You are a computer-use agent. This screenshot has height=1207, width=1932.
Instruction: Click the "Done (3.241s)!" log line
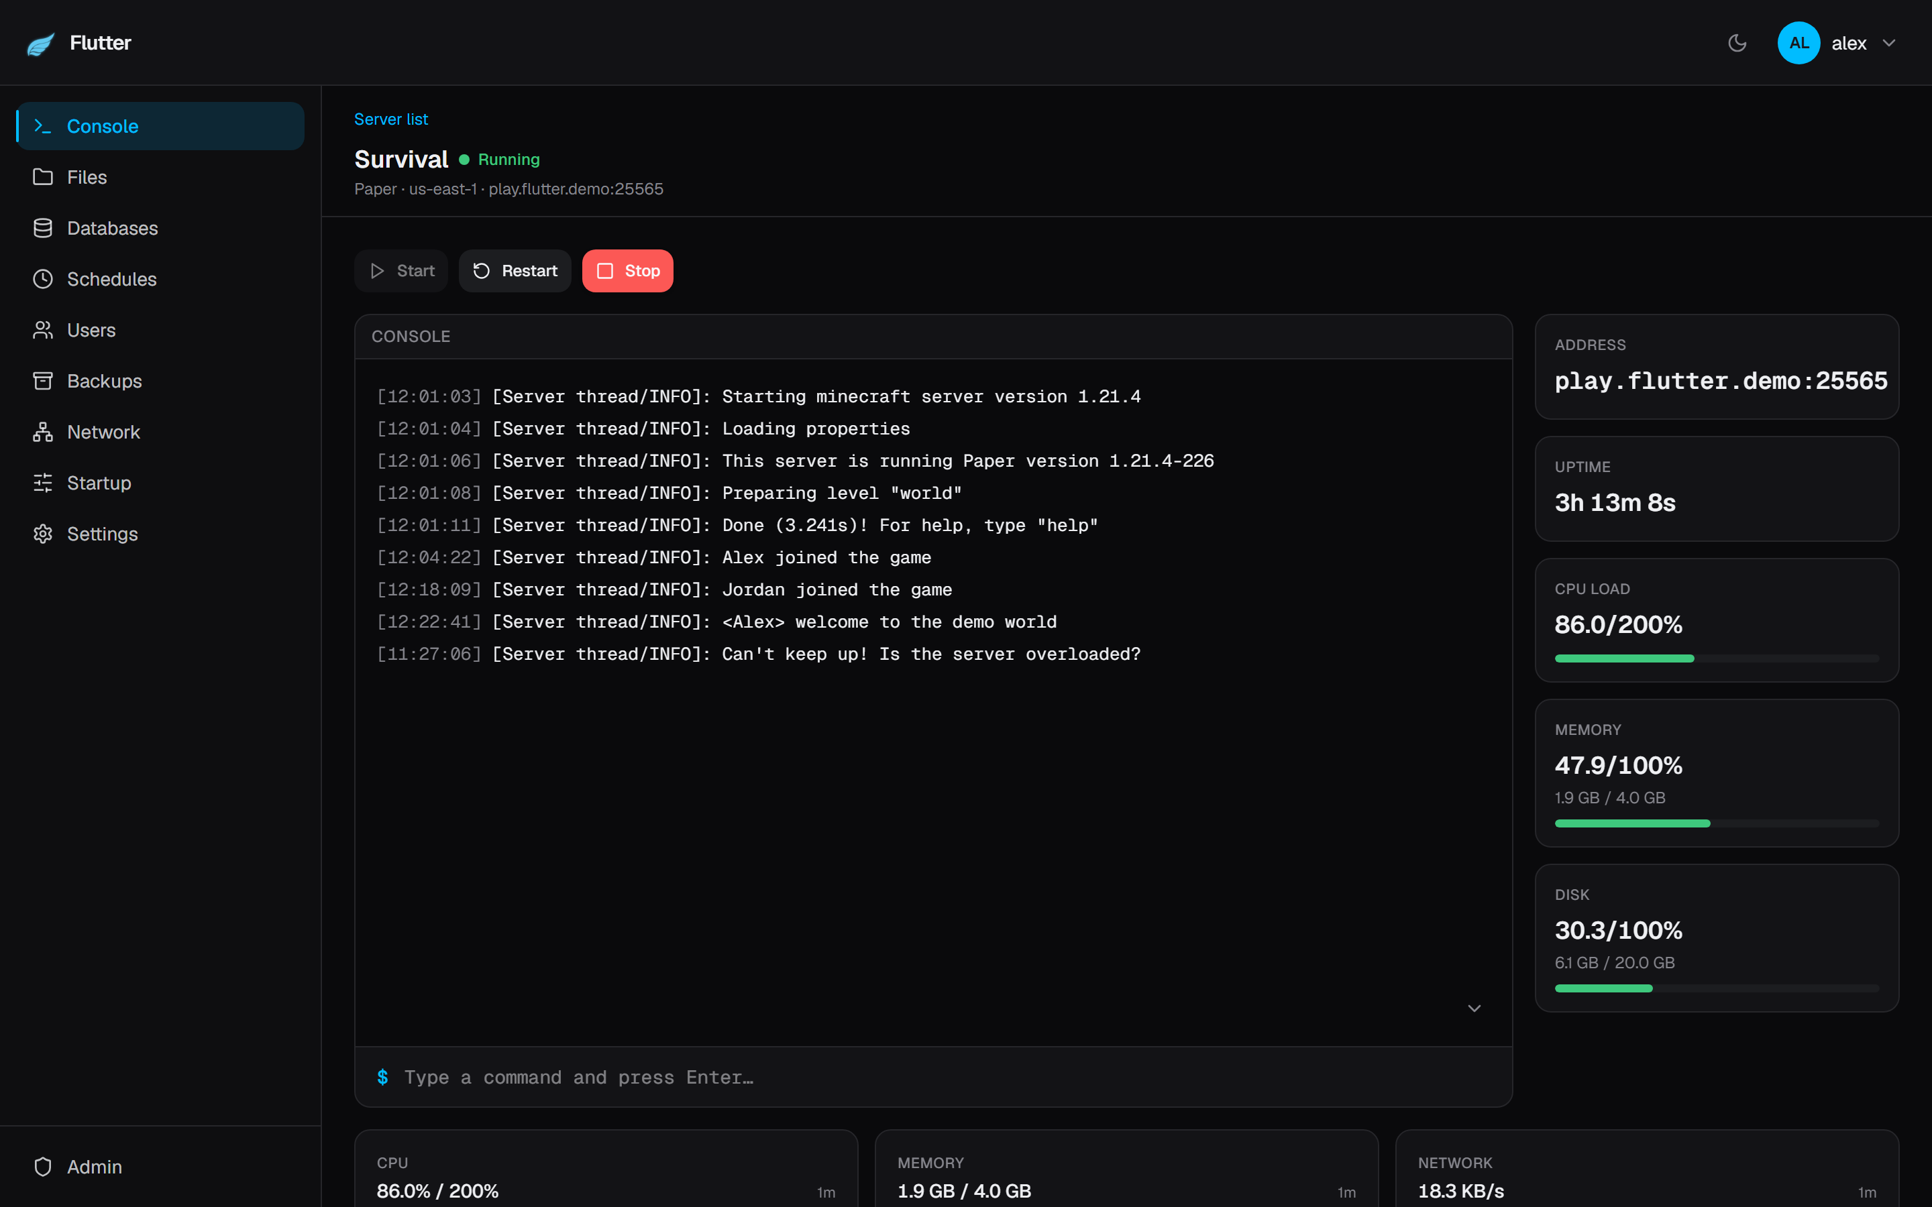(738, 526)
